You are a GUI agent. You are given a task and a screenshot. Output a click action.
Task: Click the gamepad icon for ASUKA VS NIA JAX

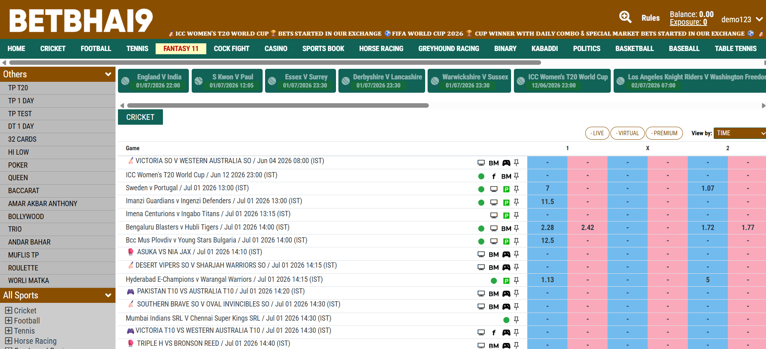pyautogui.click(x=506, y=254)
